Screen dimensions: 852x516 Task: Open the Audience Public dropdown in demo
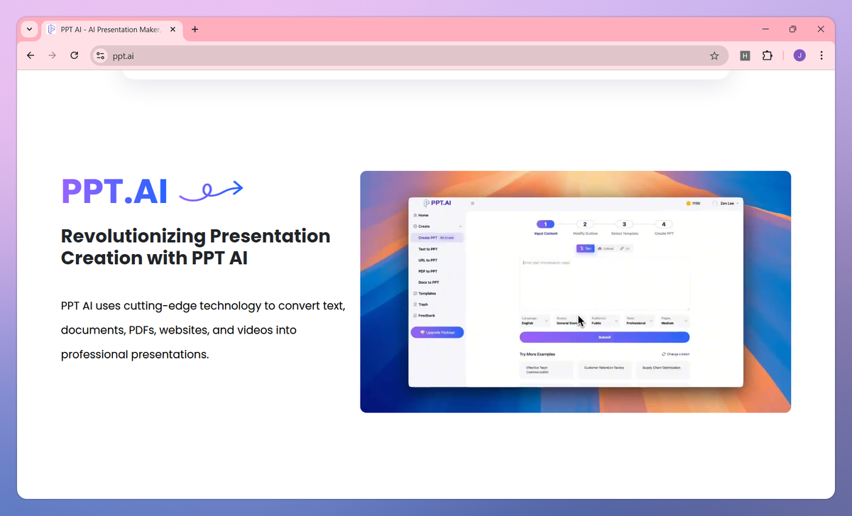[605, 321]
